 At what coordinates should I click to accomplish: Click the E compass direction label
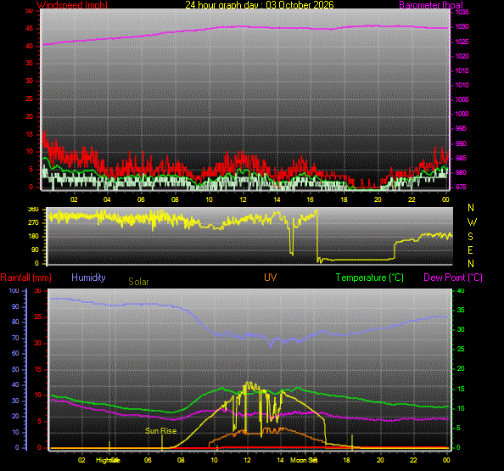point(470,250)
